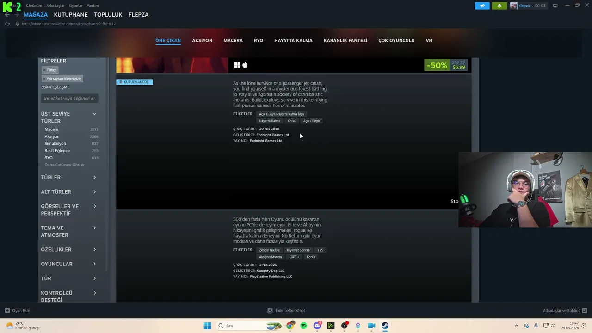
Task: Go forward with the Steam forward arrow
Action: (x=17, y=15)
